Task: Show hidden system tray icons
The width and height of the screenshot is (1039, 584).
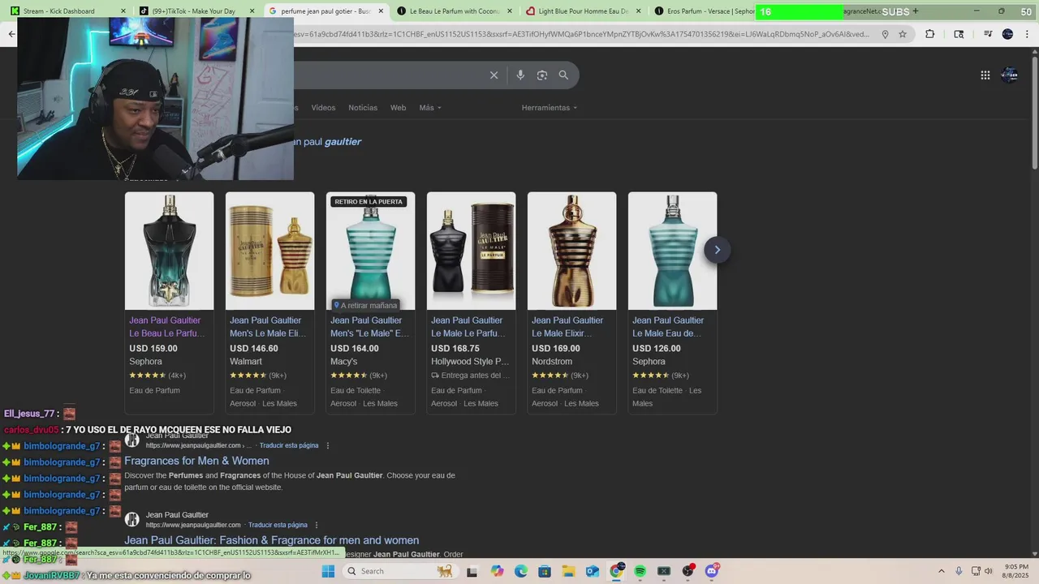Action: 942,571
